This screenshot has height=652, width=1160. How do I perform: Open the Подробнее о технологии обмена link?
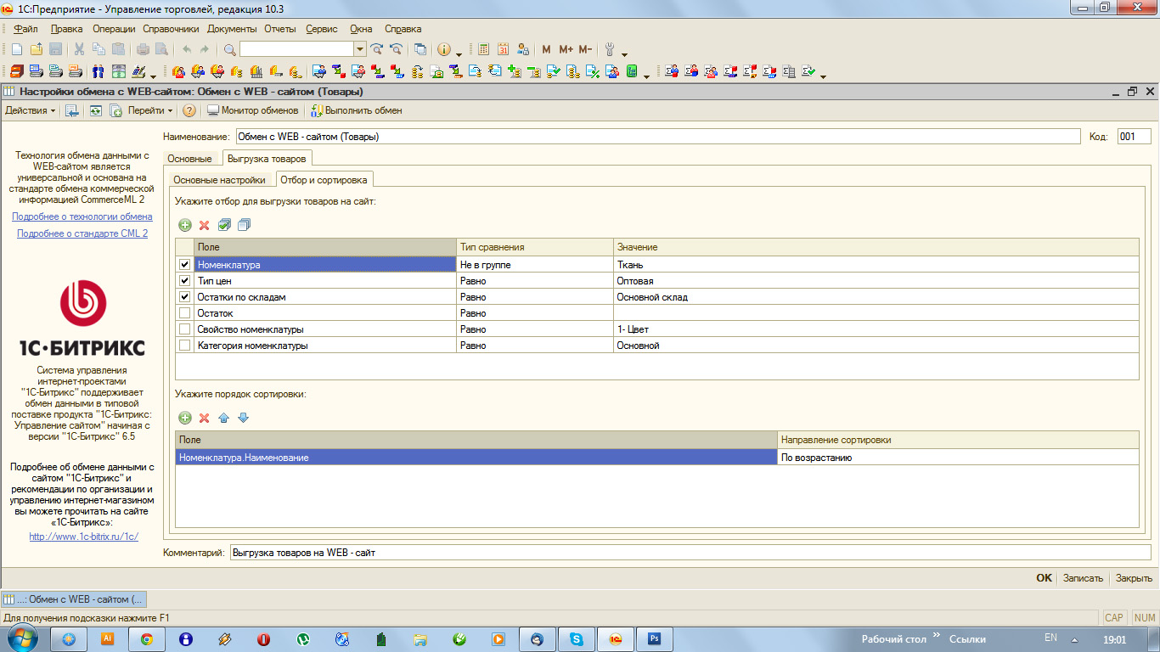tap(82, 216)
